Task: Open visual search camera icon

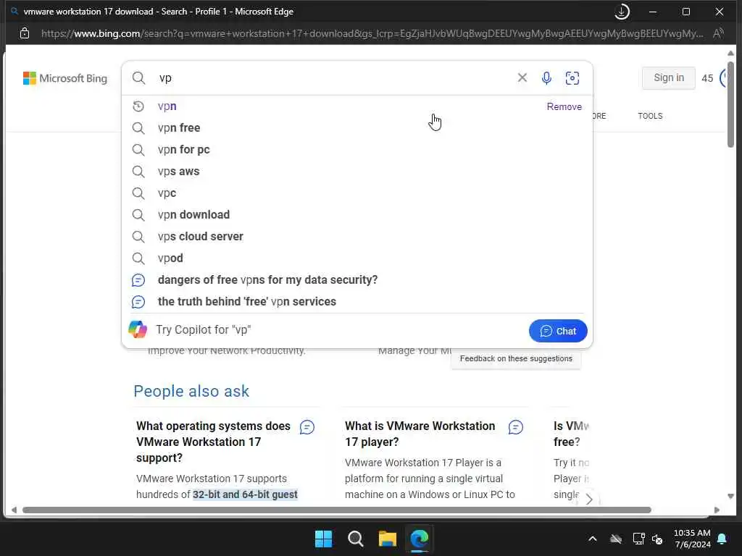Action: 572,78
